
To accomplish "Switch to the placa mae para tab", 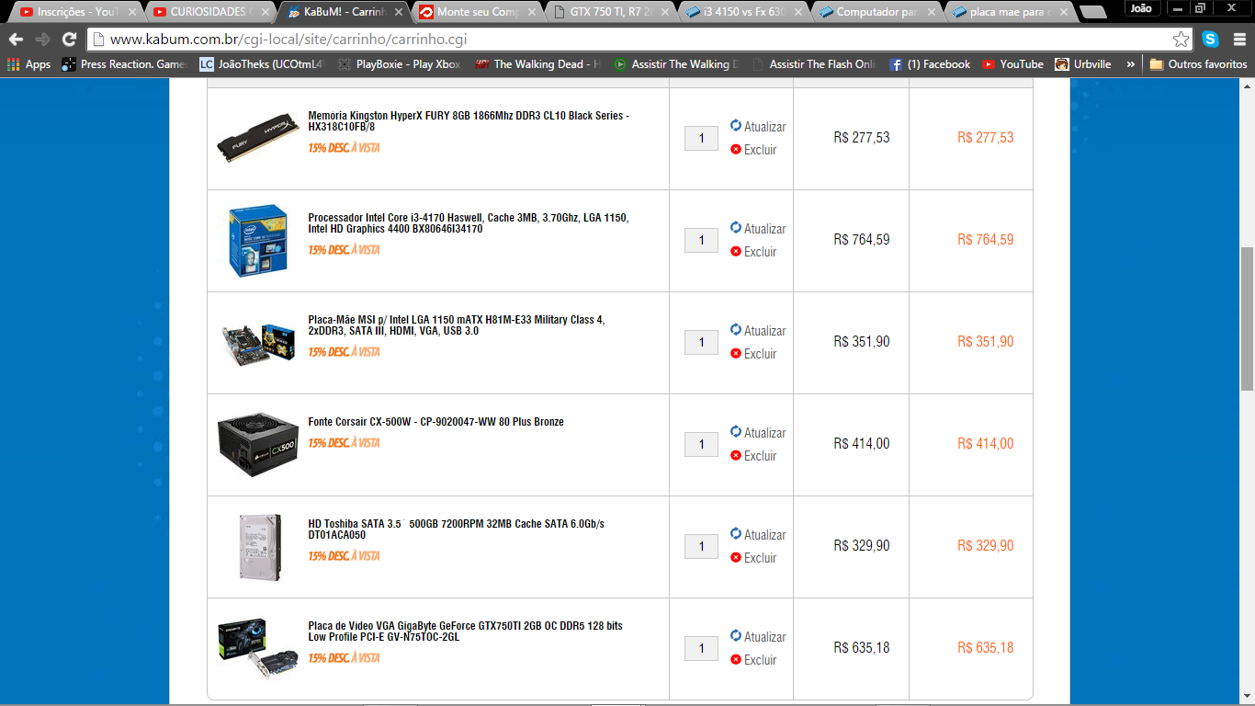I will pos(1009,12).
